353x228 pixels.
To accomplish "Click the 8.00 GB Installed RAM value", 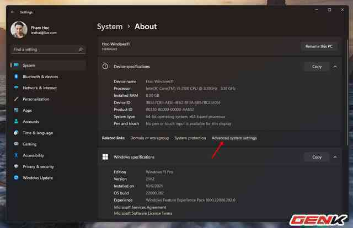I will tap(152, 95).
